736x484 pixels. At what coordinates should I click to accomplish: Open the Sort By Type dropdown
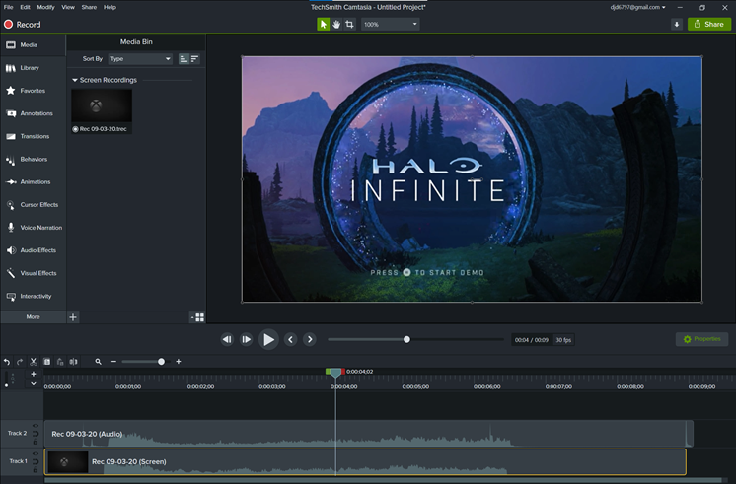click(x=139, y=59)
